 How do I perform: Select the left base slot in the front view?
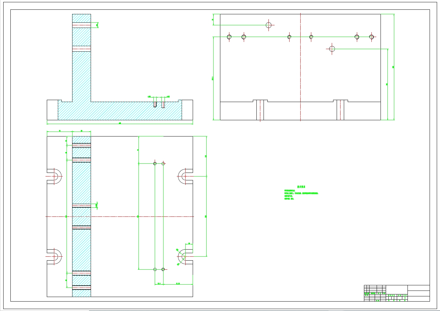pyautogui.click(x=260, y=110)
